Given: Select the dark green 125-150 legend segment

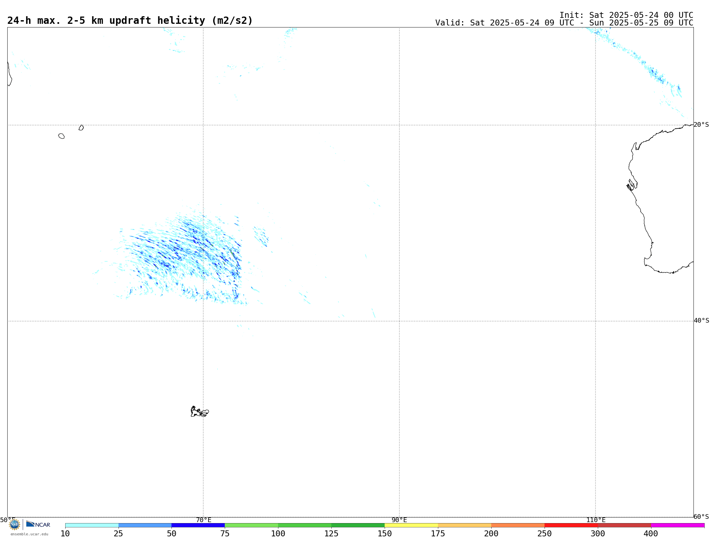Looking at the screenshot, I should (x=358, y=525).
